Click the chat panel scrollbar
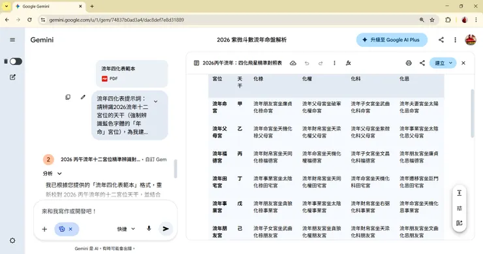 point(176,169)
